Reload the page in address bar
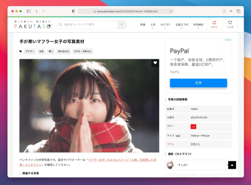This screenshot has height=185, width=251. (171, 11)
